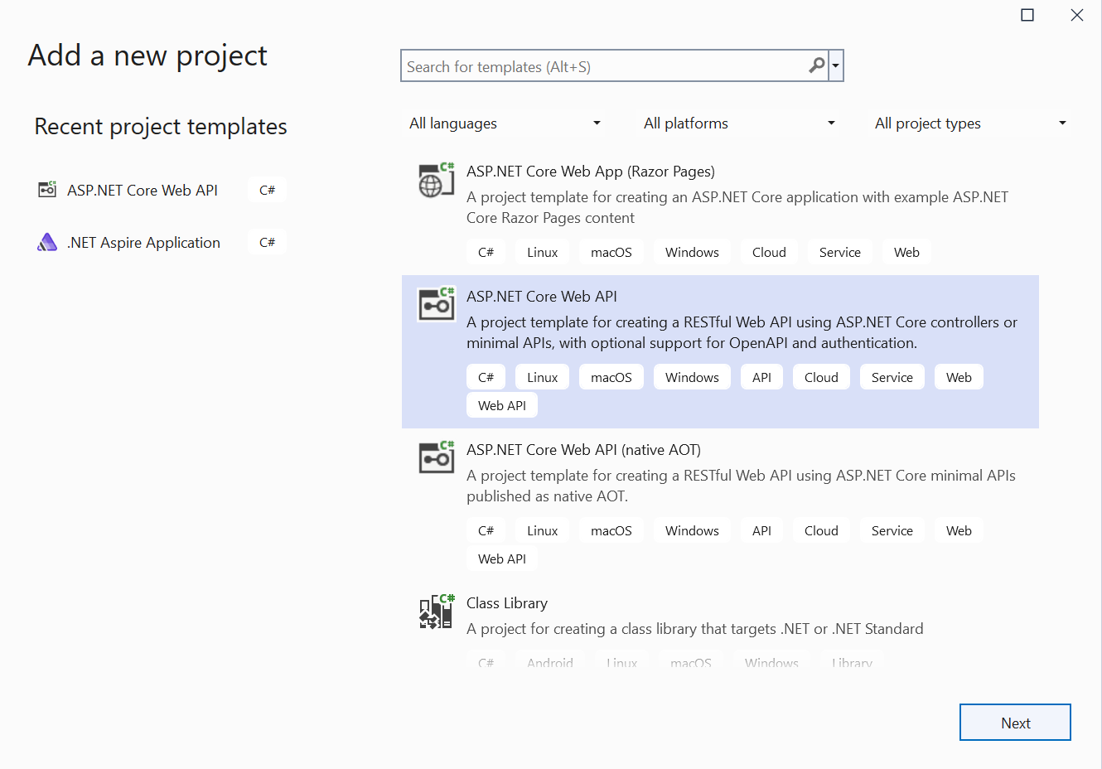Select ASP.NET Core Web App (Razor Pages) template

[590, 172]
